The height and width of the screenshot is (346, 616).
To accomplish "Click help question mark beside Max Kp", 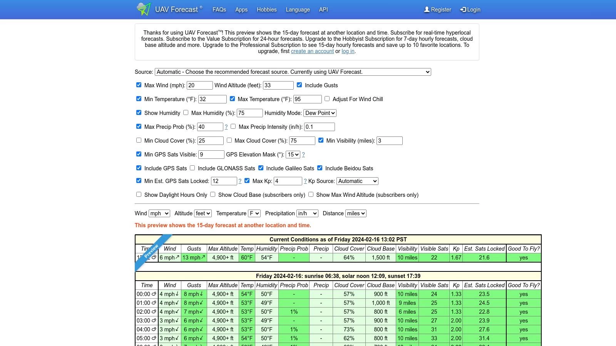I will point(305,181).
